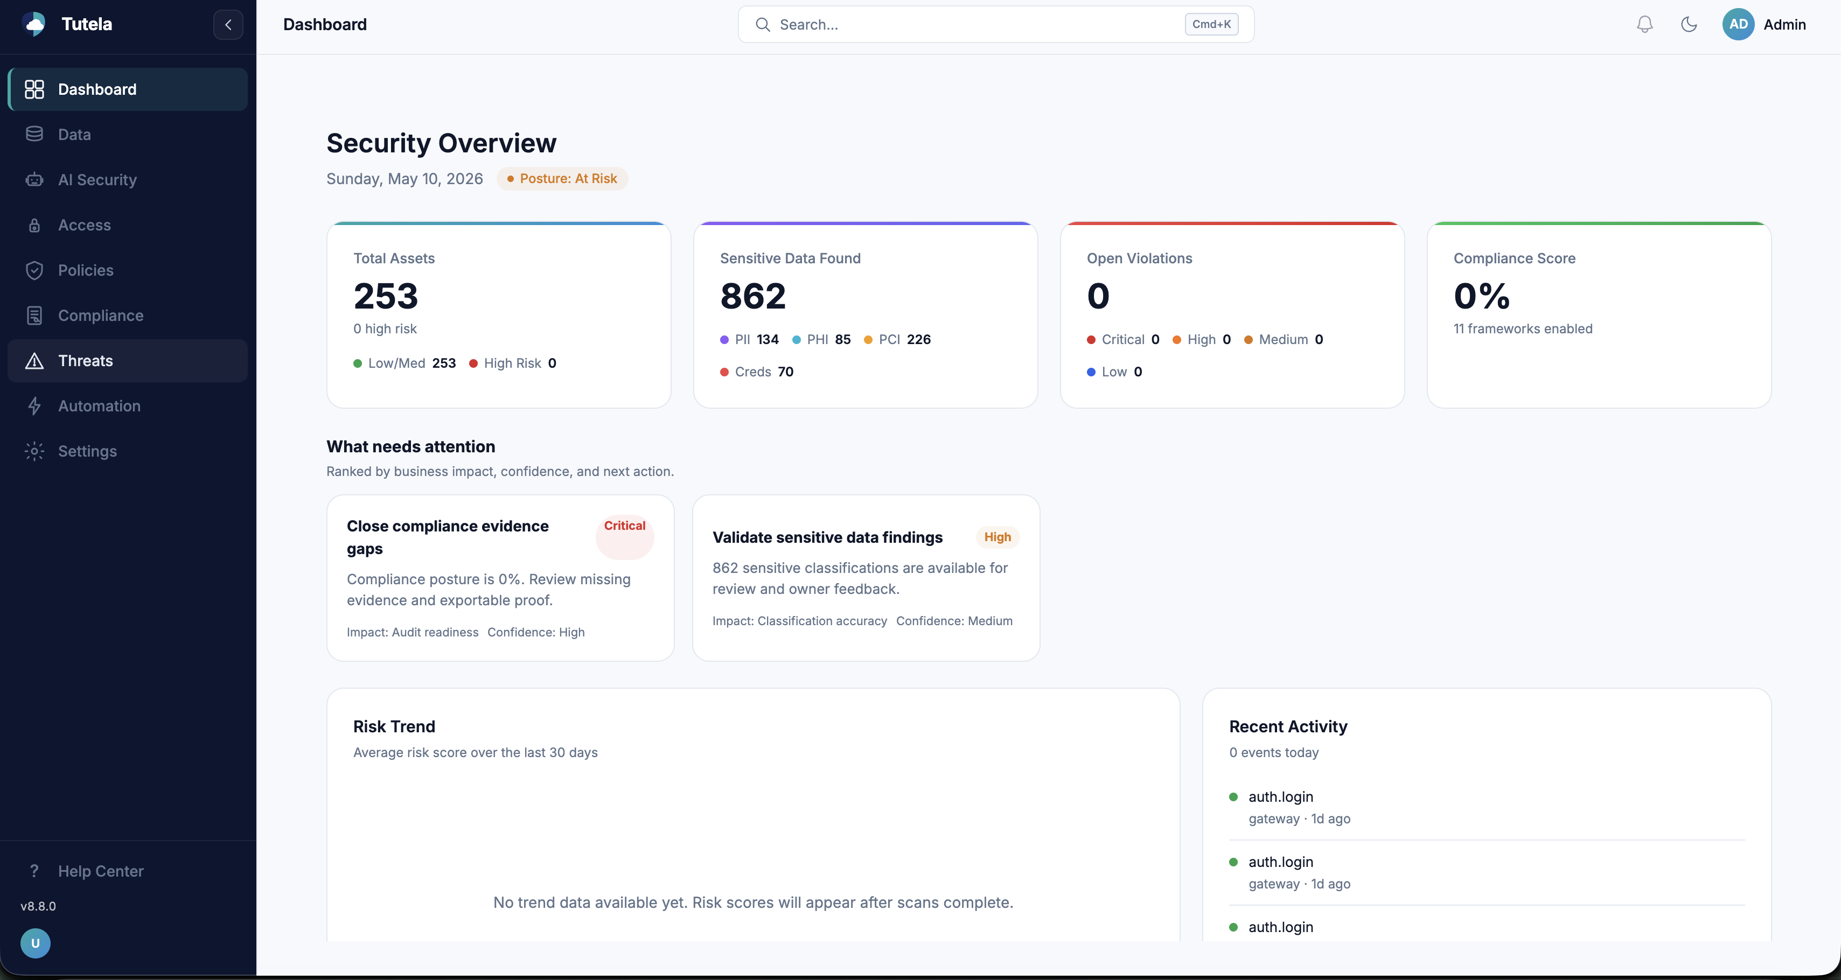Viewport: 1841px width, 980px height.
Task: Click the Access lock icon
Action: [x=34, y=225]
